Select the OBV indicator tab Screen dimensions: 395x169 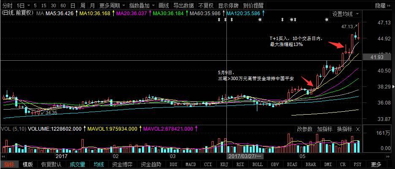click(275, 164)
